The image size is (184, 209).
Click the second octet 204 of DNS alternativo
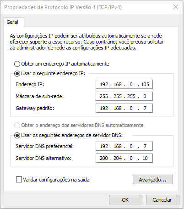click(118, 158)
